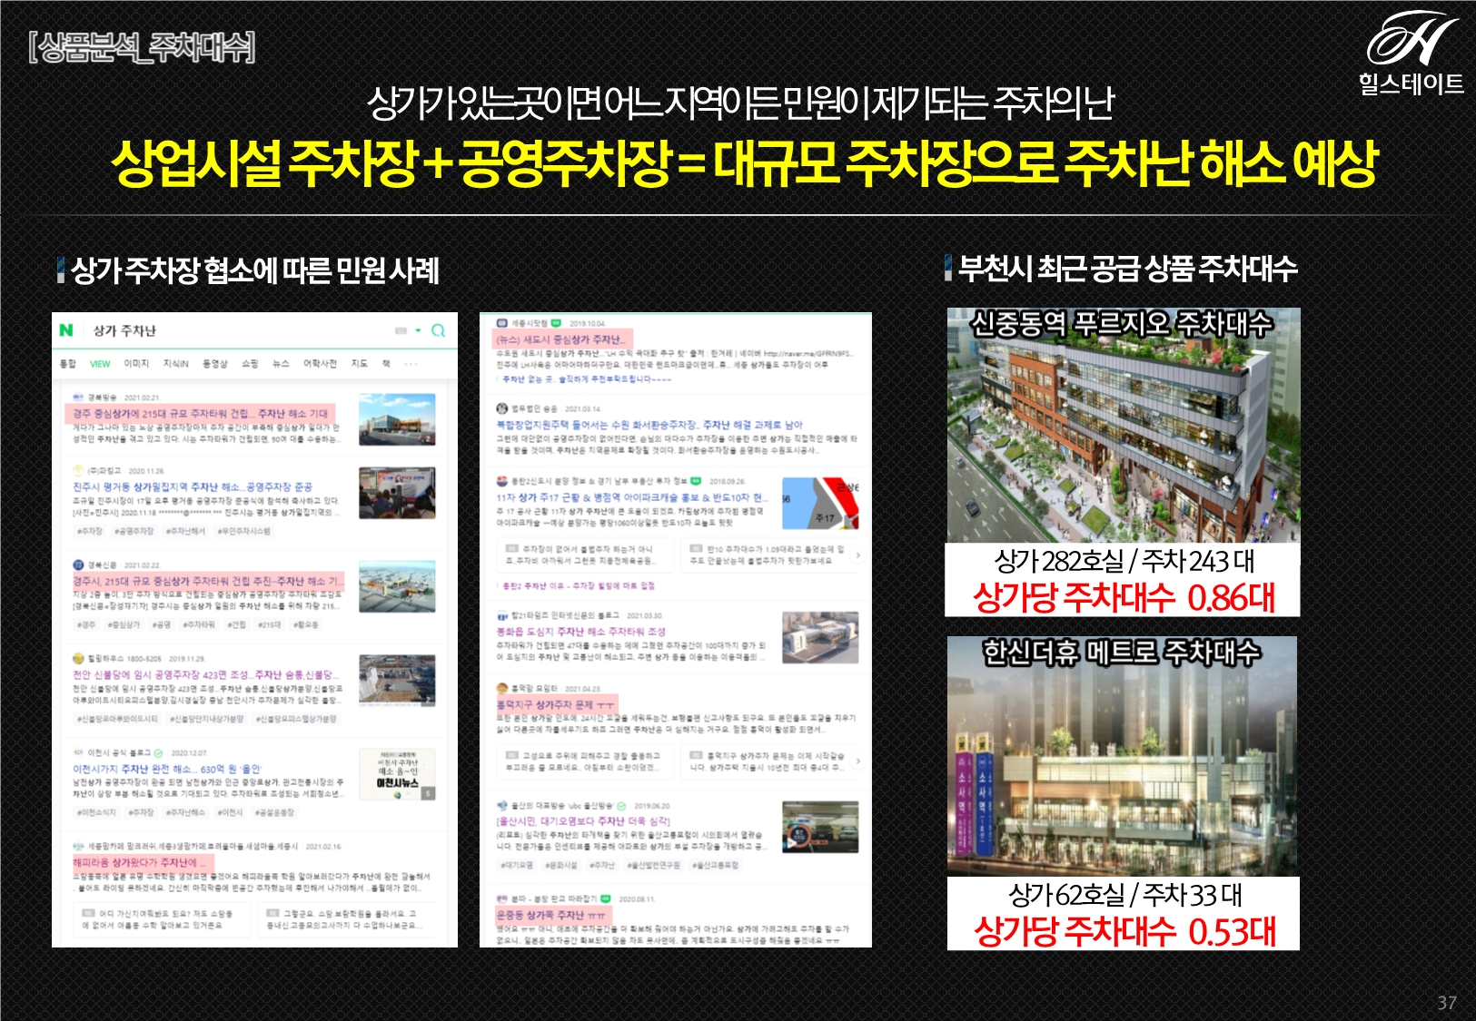
Task: Open the parking tower thumbnail of the 경북방송 result
Action: pos(397,419)
